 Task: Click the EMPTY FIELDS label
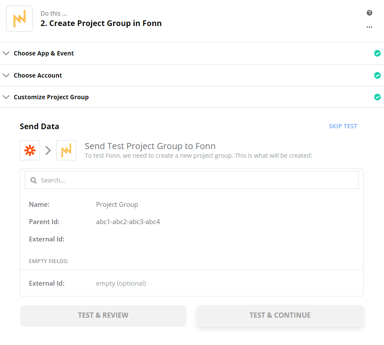click(49, 261)
